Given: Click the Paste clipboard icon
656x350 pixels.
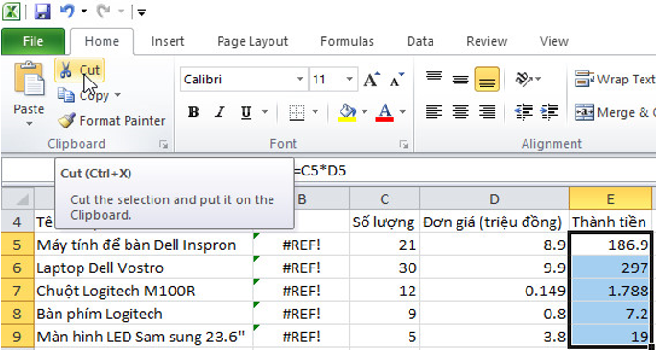Looking at the screenshot, I should [30, 79].
